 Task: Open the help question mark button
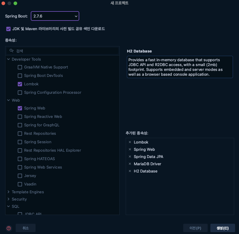click(x=9, y=228)
